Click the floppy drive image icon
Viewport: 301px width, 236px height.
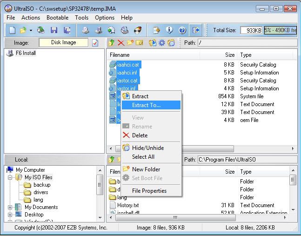[x=99, y=30]
